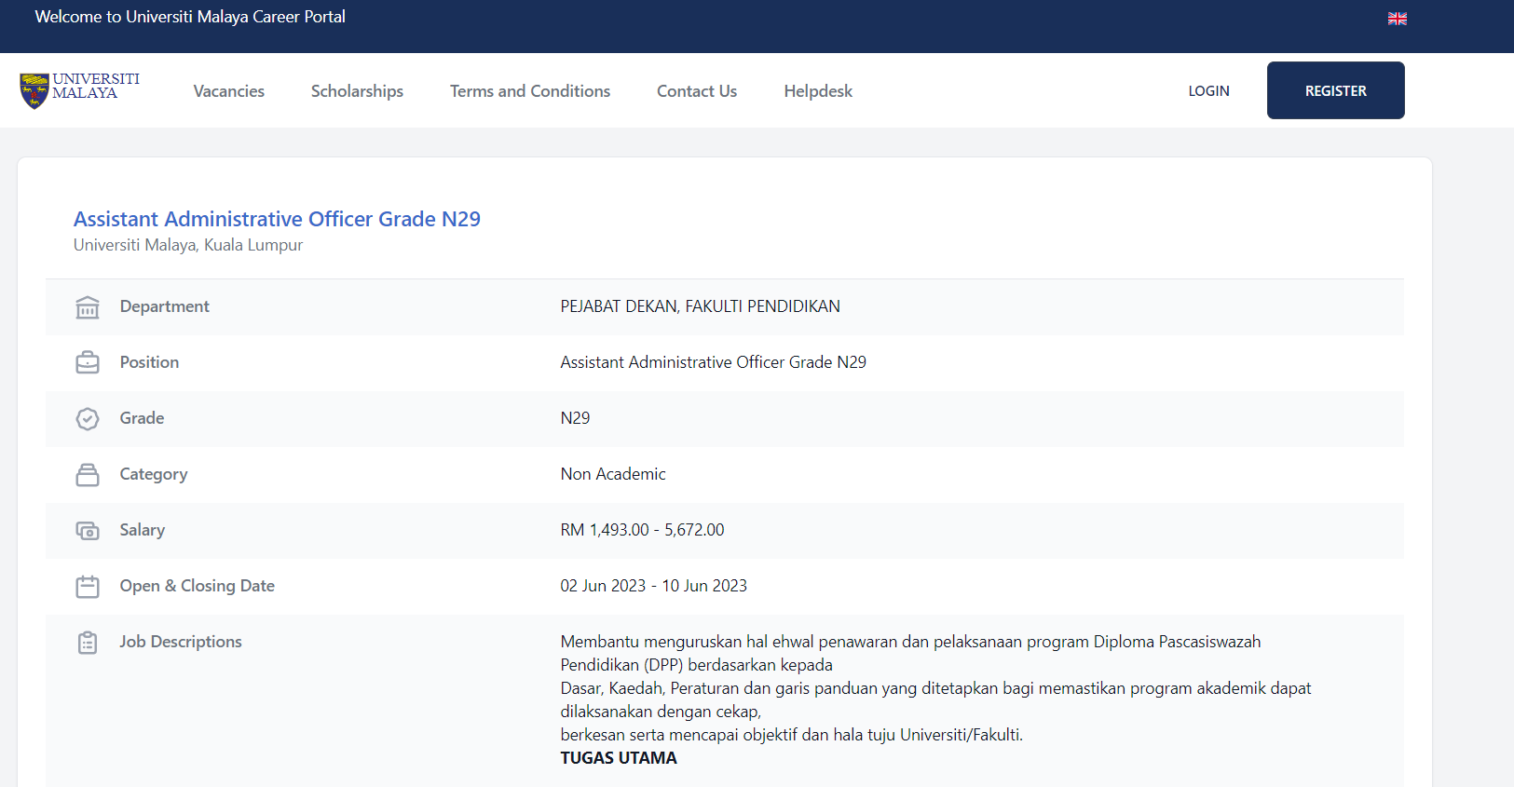
Task: Click the Position label
Action: point(149,362)
